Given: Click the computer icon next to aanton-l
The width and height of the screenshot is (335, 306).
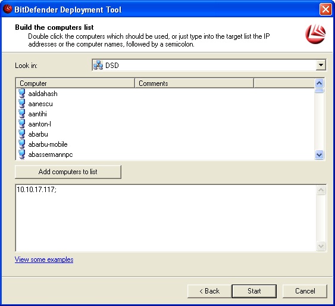Looking at the screenshot, I should pos(22,123).
